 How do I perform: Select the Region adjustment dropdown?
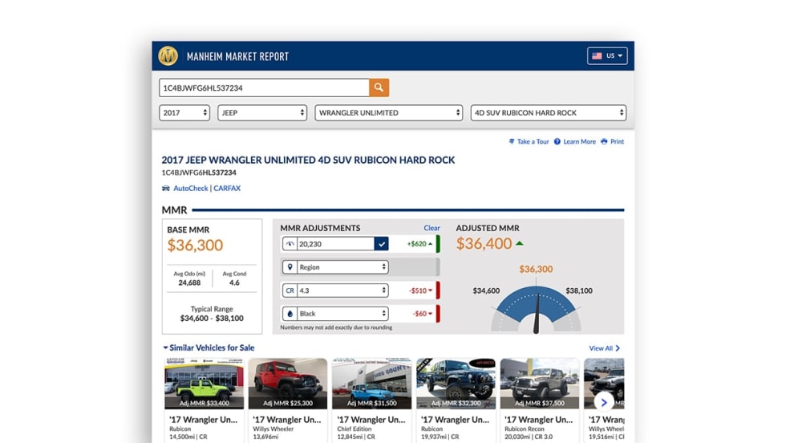334,267
